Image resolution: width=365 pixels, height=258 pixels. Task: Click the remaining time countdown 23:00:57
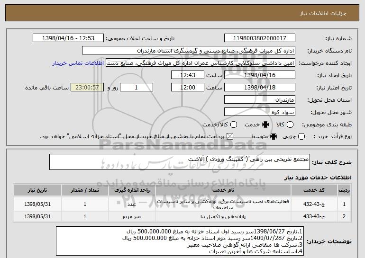tap(87, 88)
